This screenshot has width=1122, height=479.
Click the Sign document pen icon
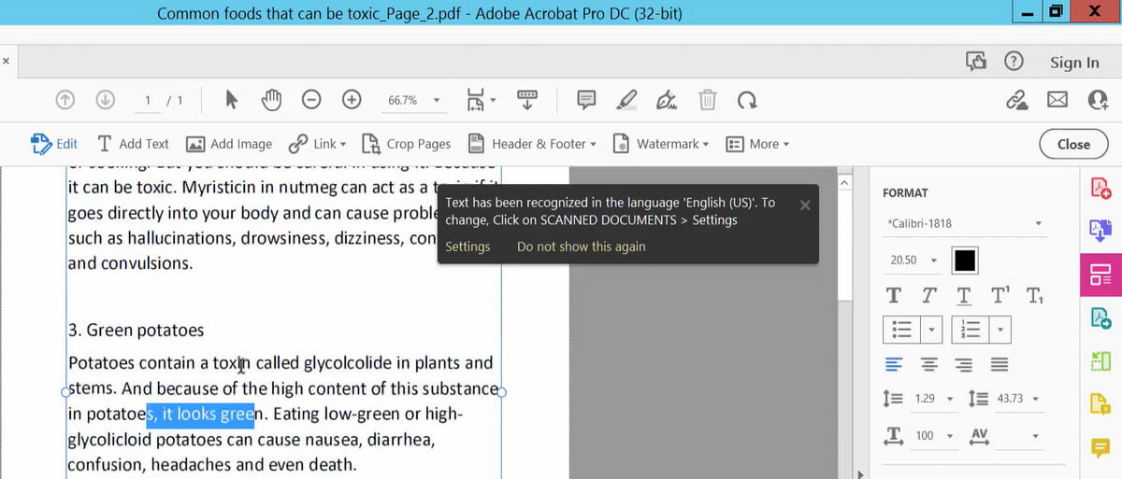[x=668, y=99]
